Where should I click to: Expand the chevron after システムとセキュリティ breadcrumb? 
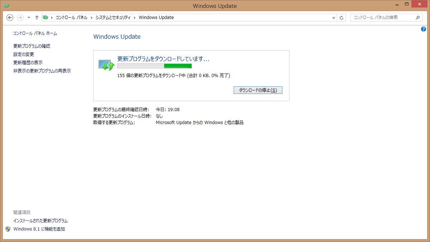pyautogui.click(x=135, y=18)
